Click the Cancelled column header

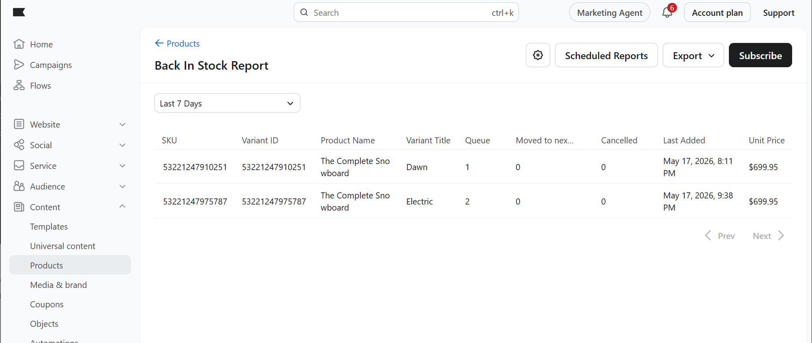tap(619, 140)
